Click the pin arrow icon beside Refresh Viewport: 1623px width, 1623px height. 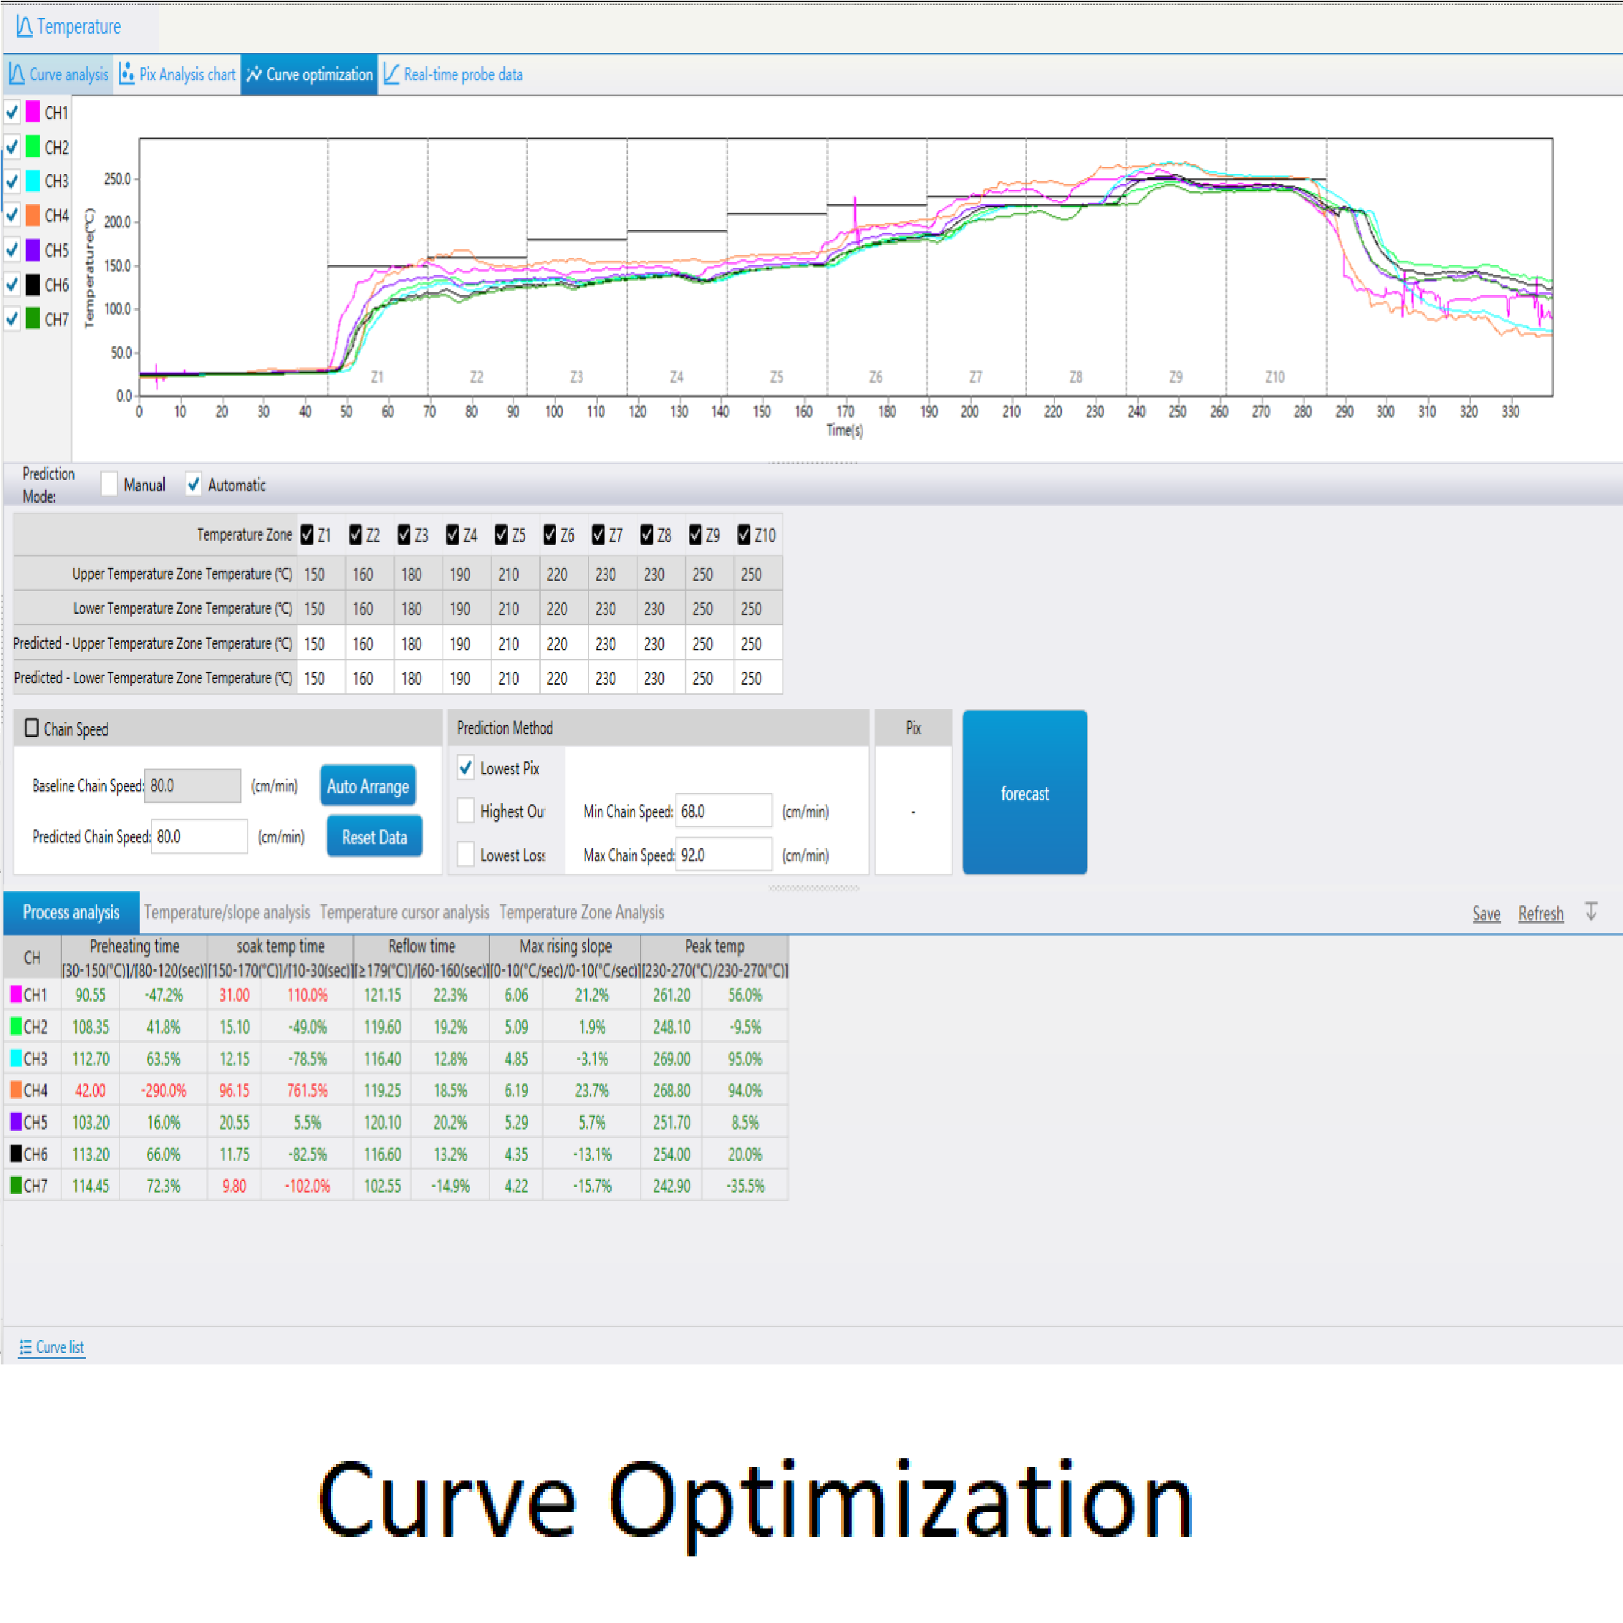coord(1590,912)
